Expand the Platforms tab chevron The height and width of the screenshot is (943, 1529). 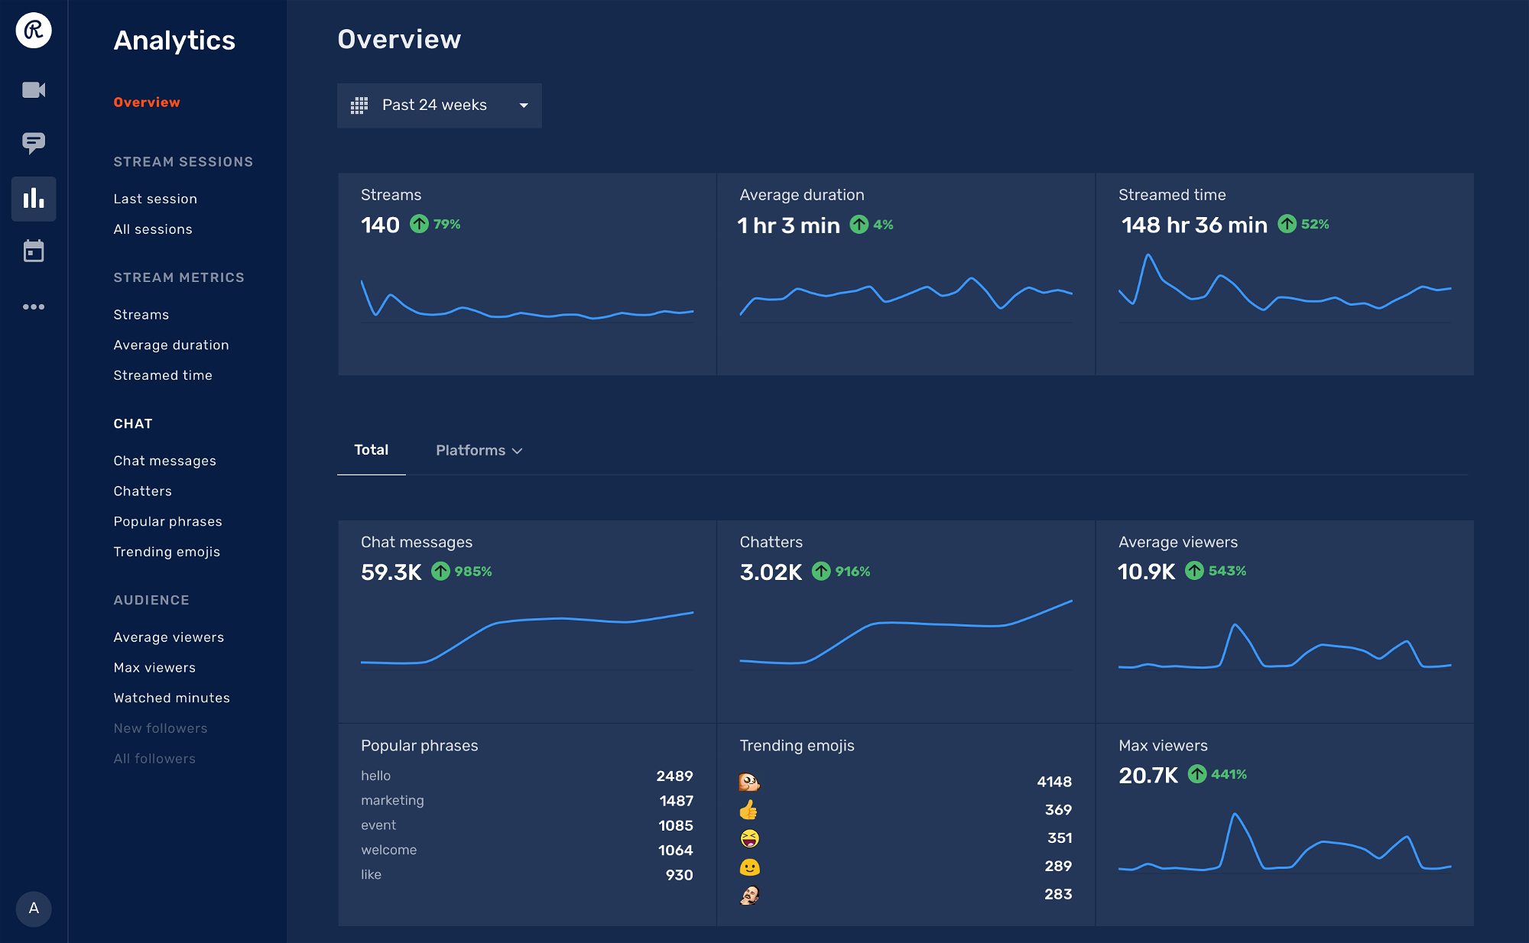click(518, 451)
